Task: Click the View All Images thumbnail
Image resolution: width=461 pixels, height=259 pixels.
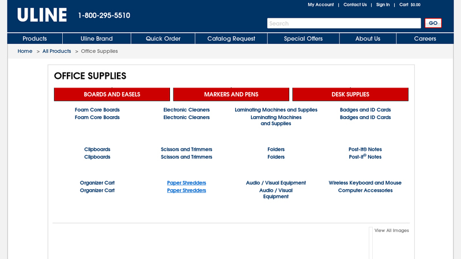Action: pos(391,231)
